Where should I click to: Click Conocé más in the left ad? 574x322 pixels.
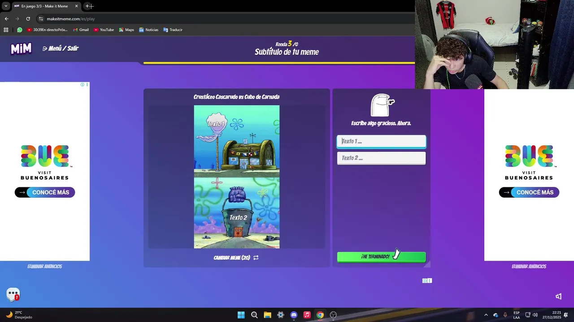tap(45, 192)
